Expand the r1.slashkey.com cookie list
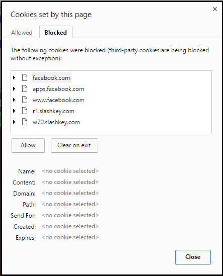The width and height of the screenshot is (223, 276). [x=14, y=111]
